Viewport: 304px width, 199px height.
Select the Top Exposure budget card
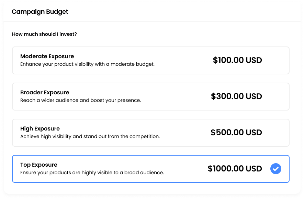click(151, 169)
